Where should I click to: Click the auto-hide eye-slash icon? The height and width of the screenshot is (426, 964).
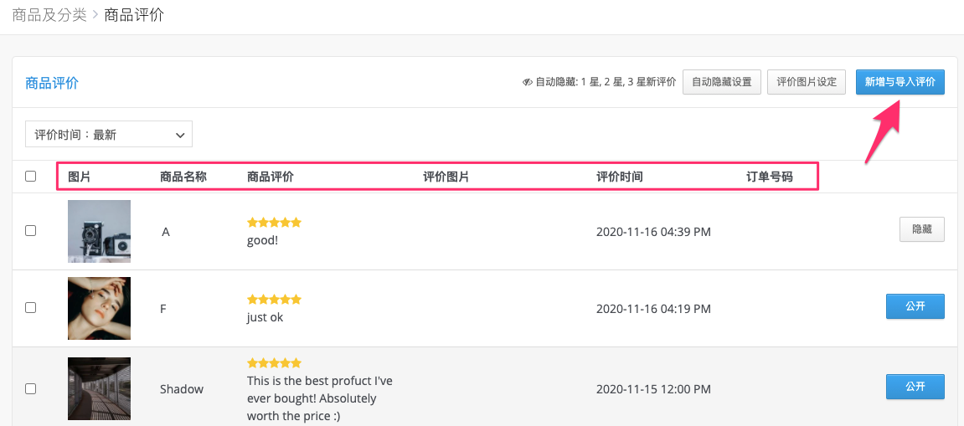528,82
